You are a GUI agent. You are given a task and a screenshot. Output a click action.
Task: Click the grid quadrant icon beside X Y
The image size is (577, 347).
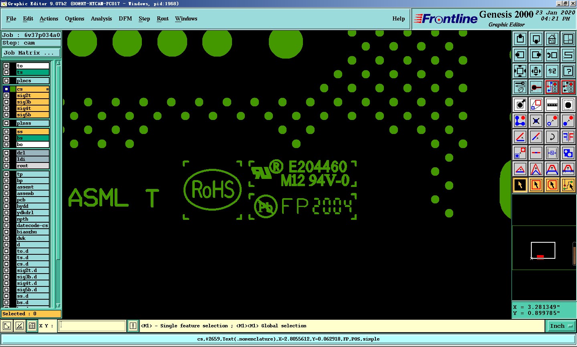click(32, 326)
